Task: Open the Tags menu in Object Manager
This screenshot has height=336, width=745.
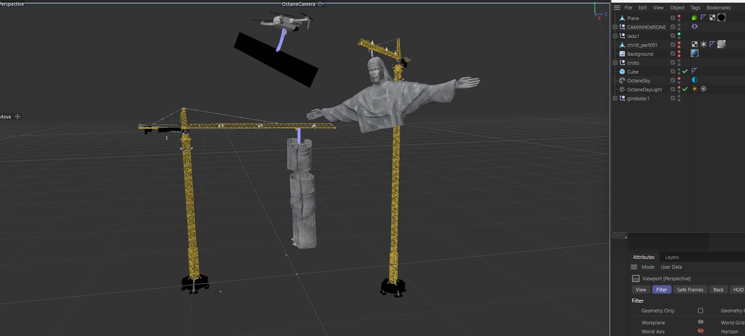Action: (x=695, y=8)
